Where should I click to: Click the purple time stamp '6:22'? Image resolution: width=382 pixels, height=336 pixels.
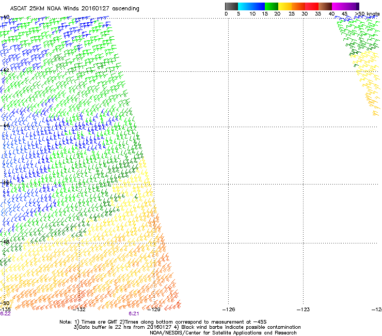[x=5, y=314]
